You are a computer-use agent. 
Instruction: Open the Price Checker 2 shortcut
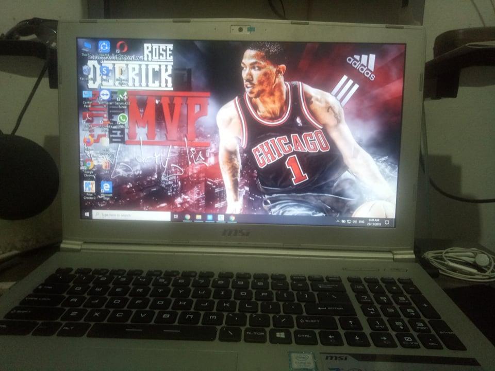(x=89, y=187)
